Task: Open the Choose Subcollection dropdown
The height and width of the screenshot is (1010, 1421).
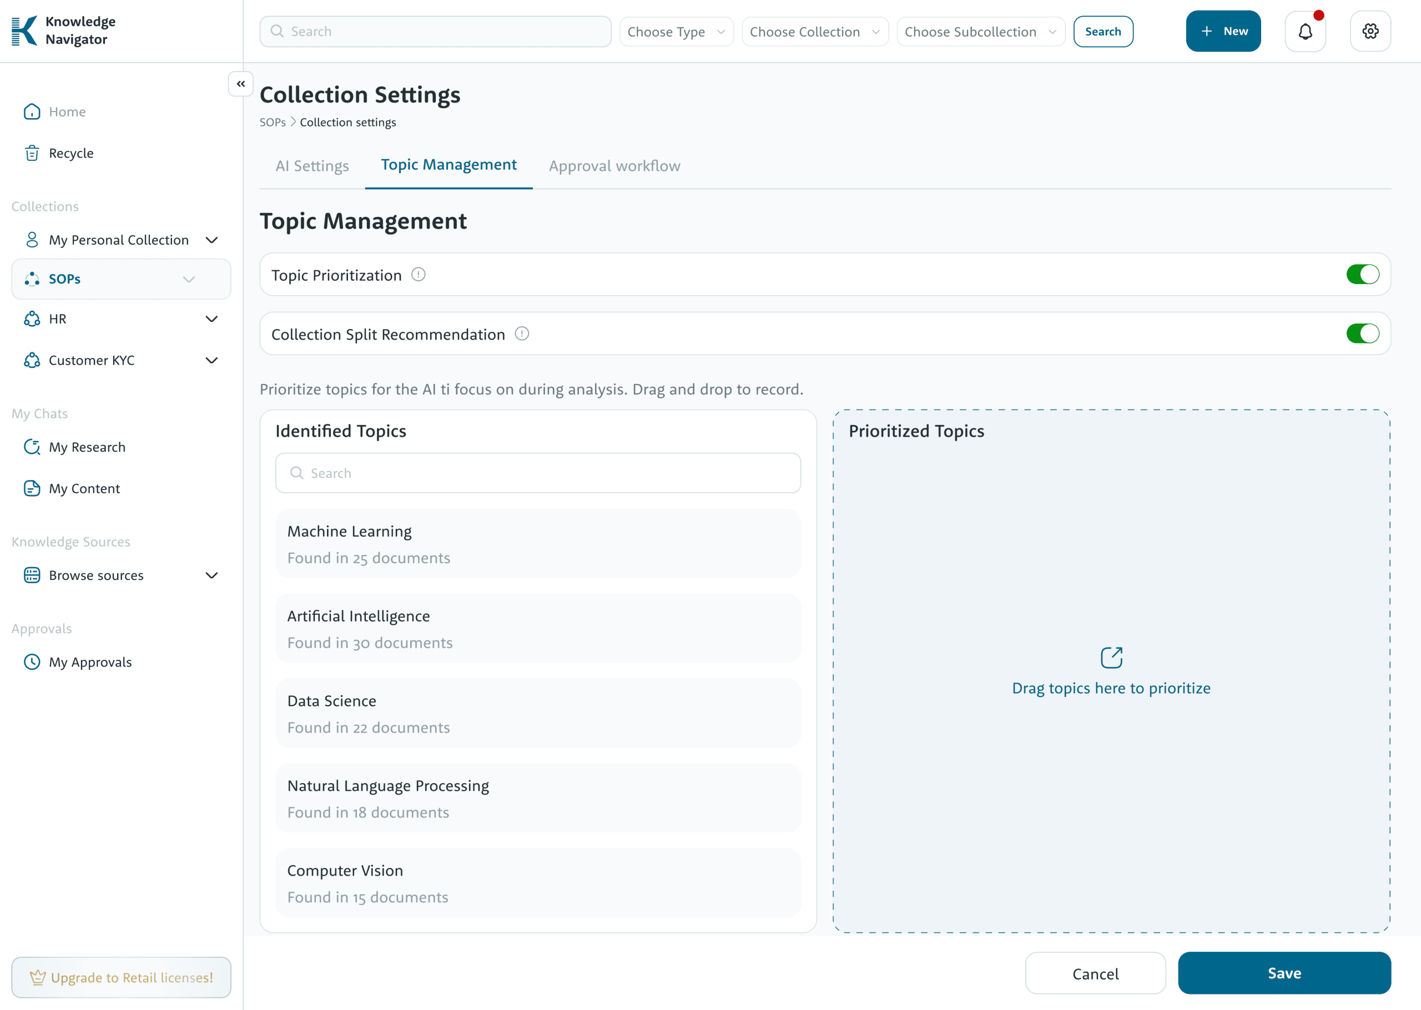Action: pyautogui.click(x=980, y=32)
